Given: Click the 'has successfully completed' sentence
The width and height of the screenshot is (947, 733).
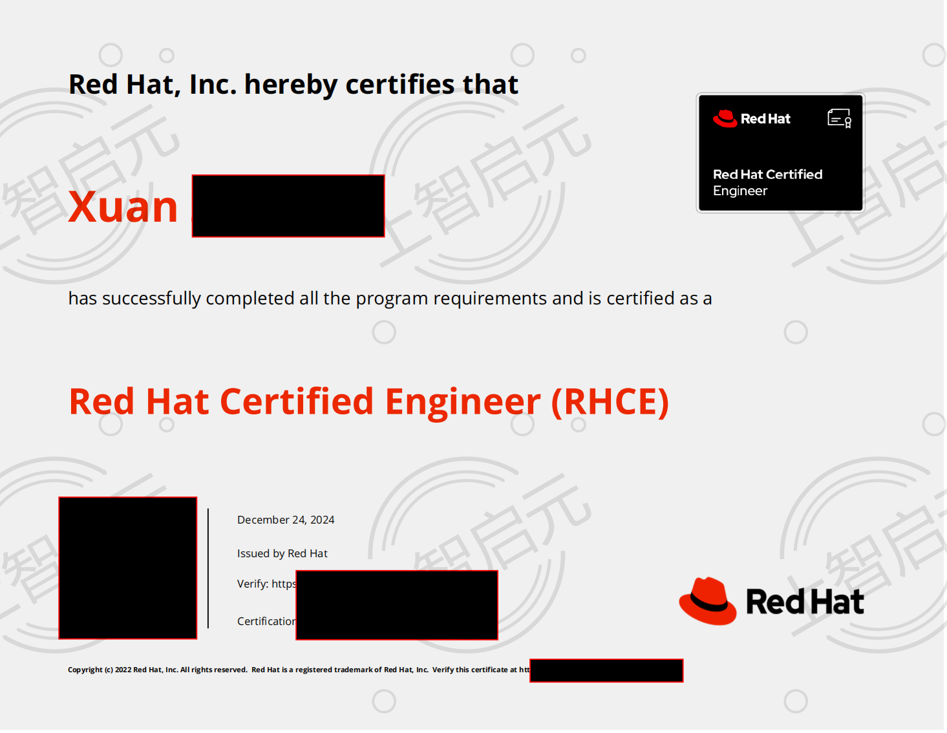Looking at the screenshot, I should 390,299.
